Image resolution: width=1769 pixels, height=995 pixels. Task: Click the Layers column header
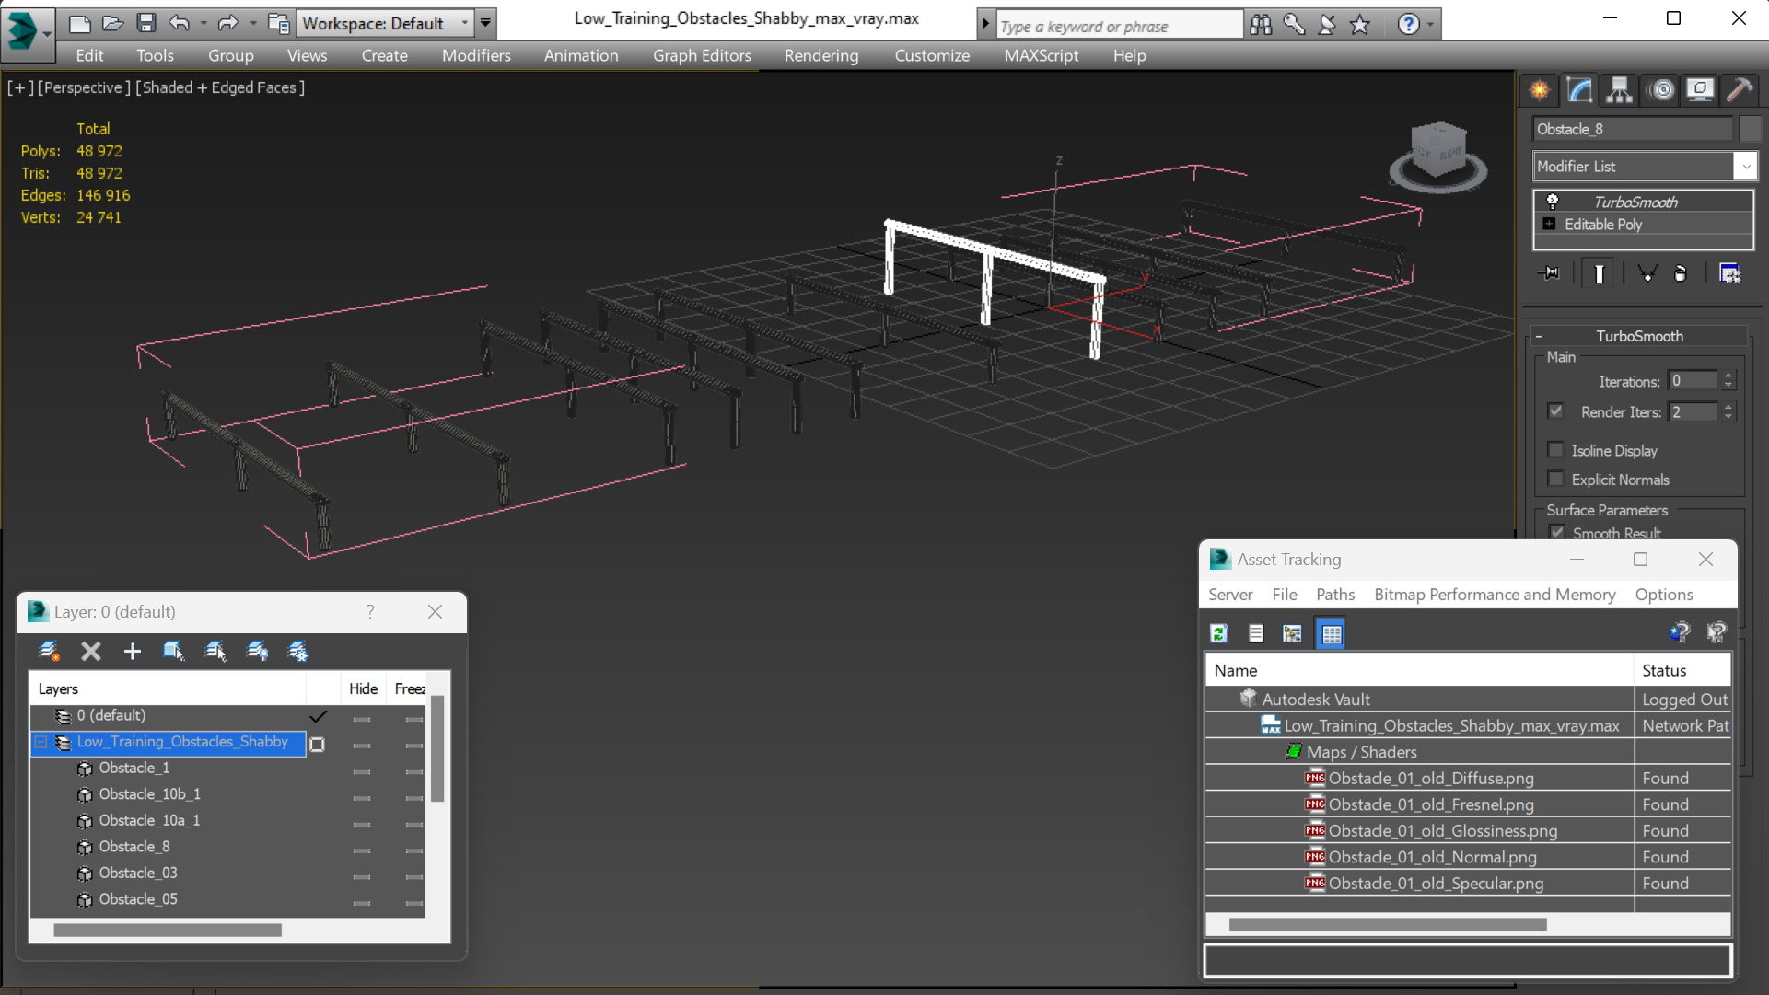[169, 688]
